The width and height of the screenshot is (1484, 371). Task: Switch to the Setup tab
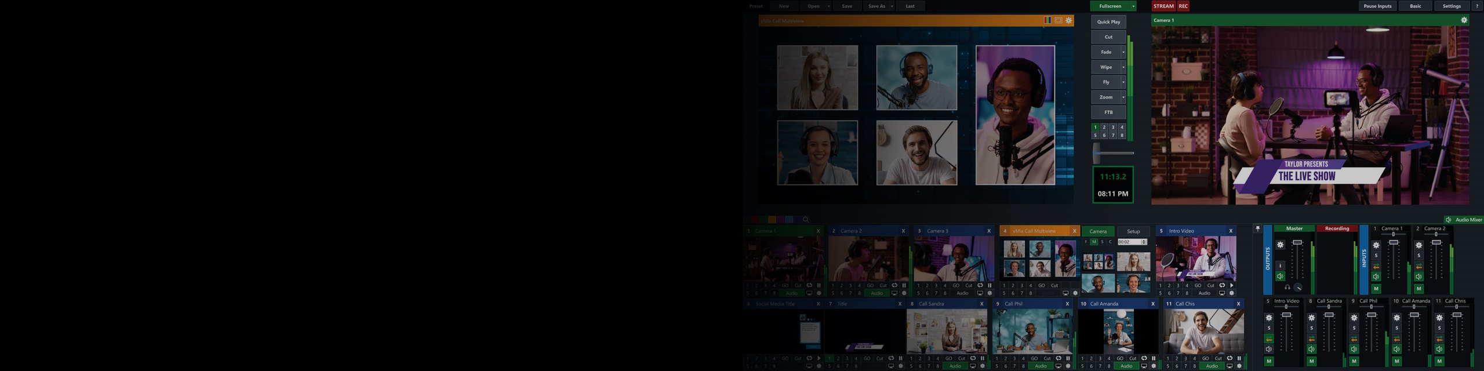pyautogui.click(x=1133, y=231)
